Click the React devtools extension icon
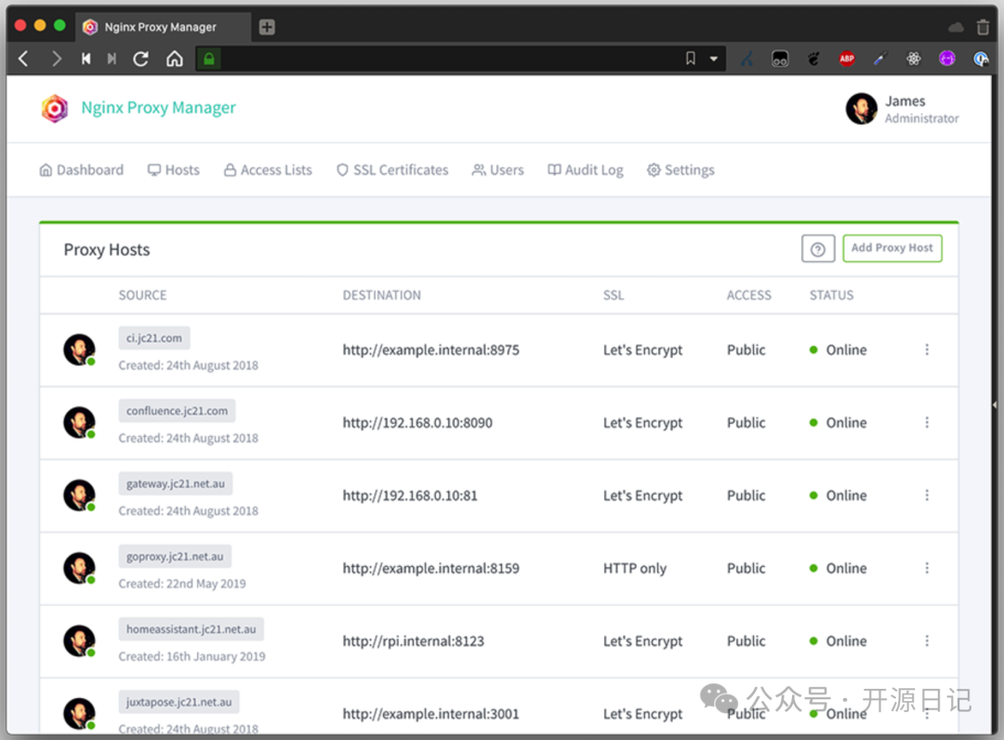This screenshot has width=1004, height=740. pyautogui.click(x=914, y=59)
